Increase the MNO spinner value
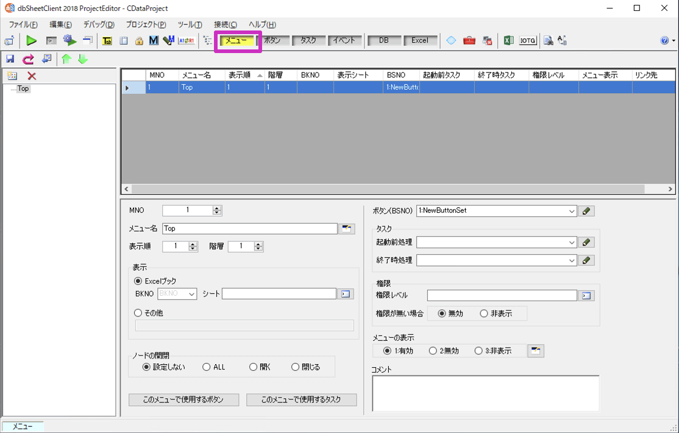Screen dimensions: 679x433 (217, 208)
